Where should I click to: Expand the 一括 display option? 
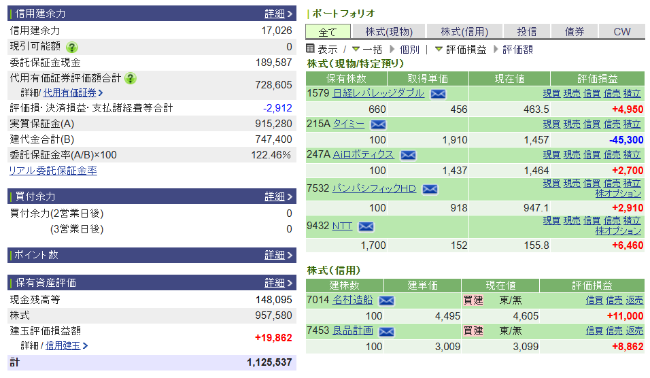(x=366, y=50)
